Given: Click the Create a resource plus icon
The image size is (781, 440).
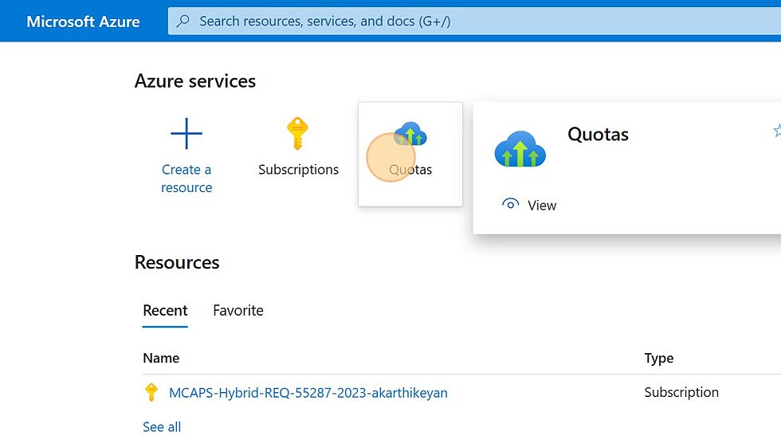Looking at the screenshot, I should pos(186,134).
